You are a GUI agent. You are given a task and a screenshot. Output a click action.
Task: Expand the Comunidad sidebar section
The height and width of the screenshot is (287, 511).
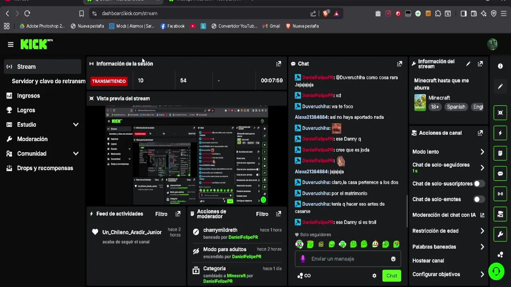76,153
